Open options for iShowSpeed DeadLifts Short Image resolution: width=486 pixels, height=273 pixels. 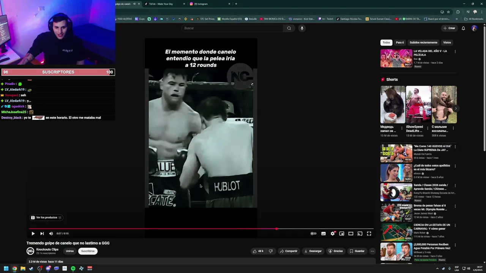click(x=428, y=128)
